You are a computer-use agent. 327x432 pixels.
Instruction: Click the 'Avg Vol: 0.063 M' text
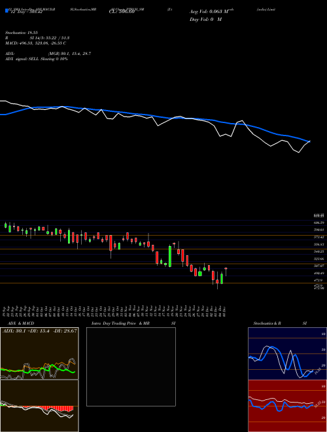(209, 12)
